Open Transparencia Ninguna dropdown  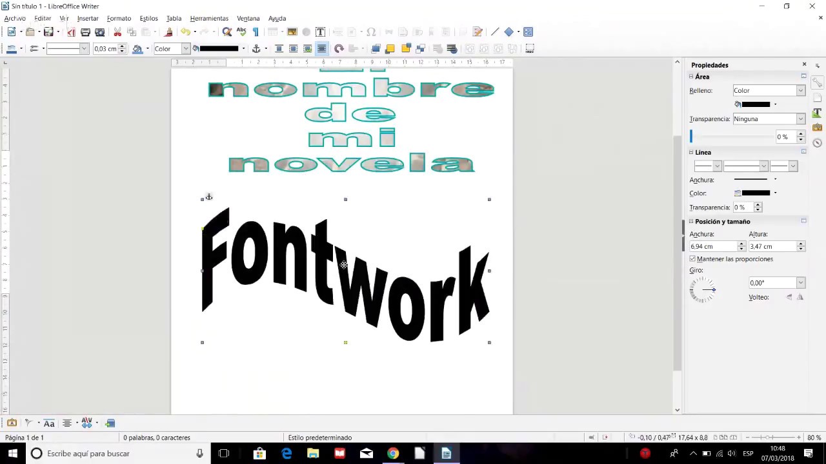[x=769, y=119]
